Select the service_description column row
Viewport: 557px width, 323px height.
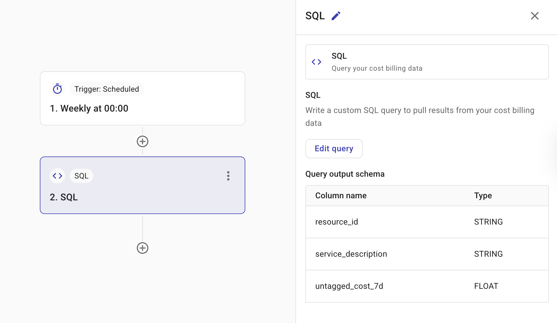click(427, 254)
